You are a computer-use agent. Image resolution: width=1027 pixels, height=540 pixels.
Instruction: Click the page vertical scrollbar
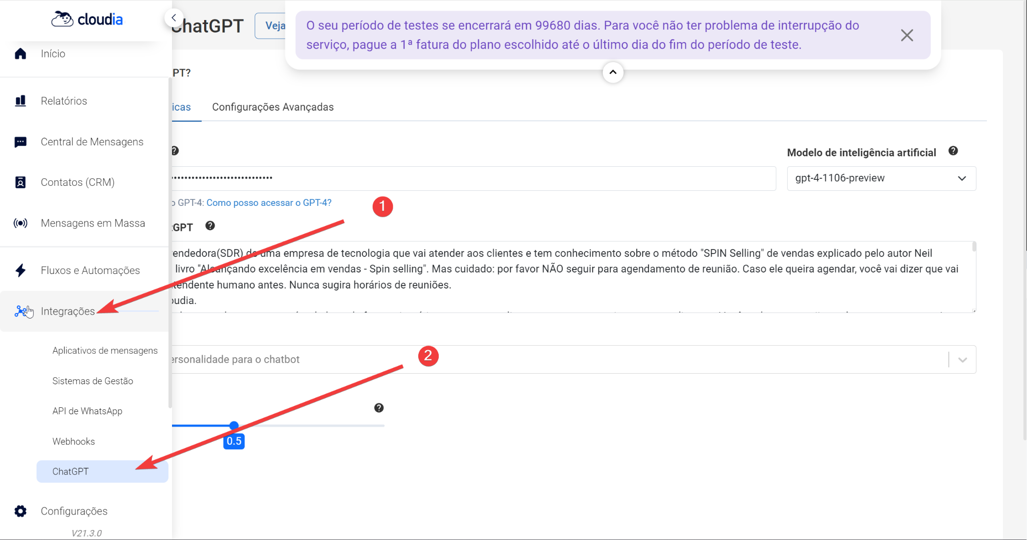[x=1024, y=220]
